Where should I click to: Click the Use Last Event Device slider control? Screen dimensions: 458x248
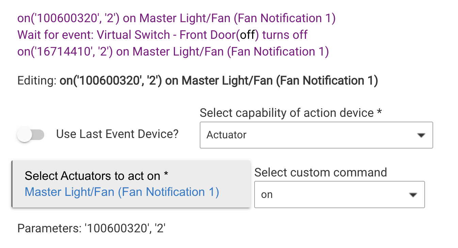point(30,135)
